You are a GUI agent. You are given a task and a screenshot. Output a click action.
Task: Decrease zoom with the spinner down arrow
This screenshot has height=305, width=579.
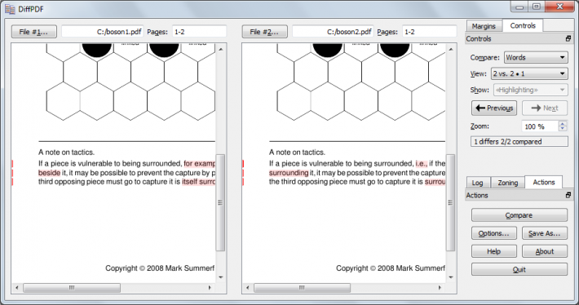click(x=563, y=129)
